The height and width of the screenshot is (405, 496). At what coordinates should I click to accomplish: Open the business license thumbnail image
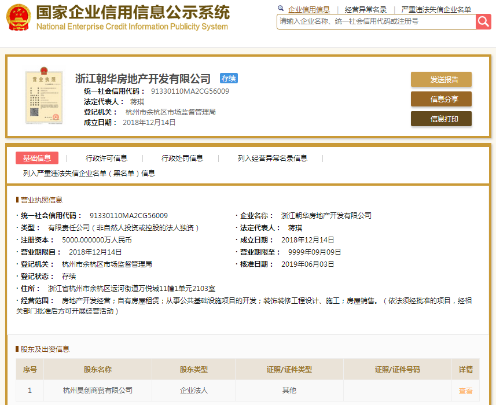point(44,95)
